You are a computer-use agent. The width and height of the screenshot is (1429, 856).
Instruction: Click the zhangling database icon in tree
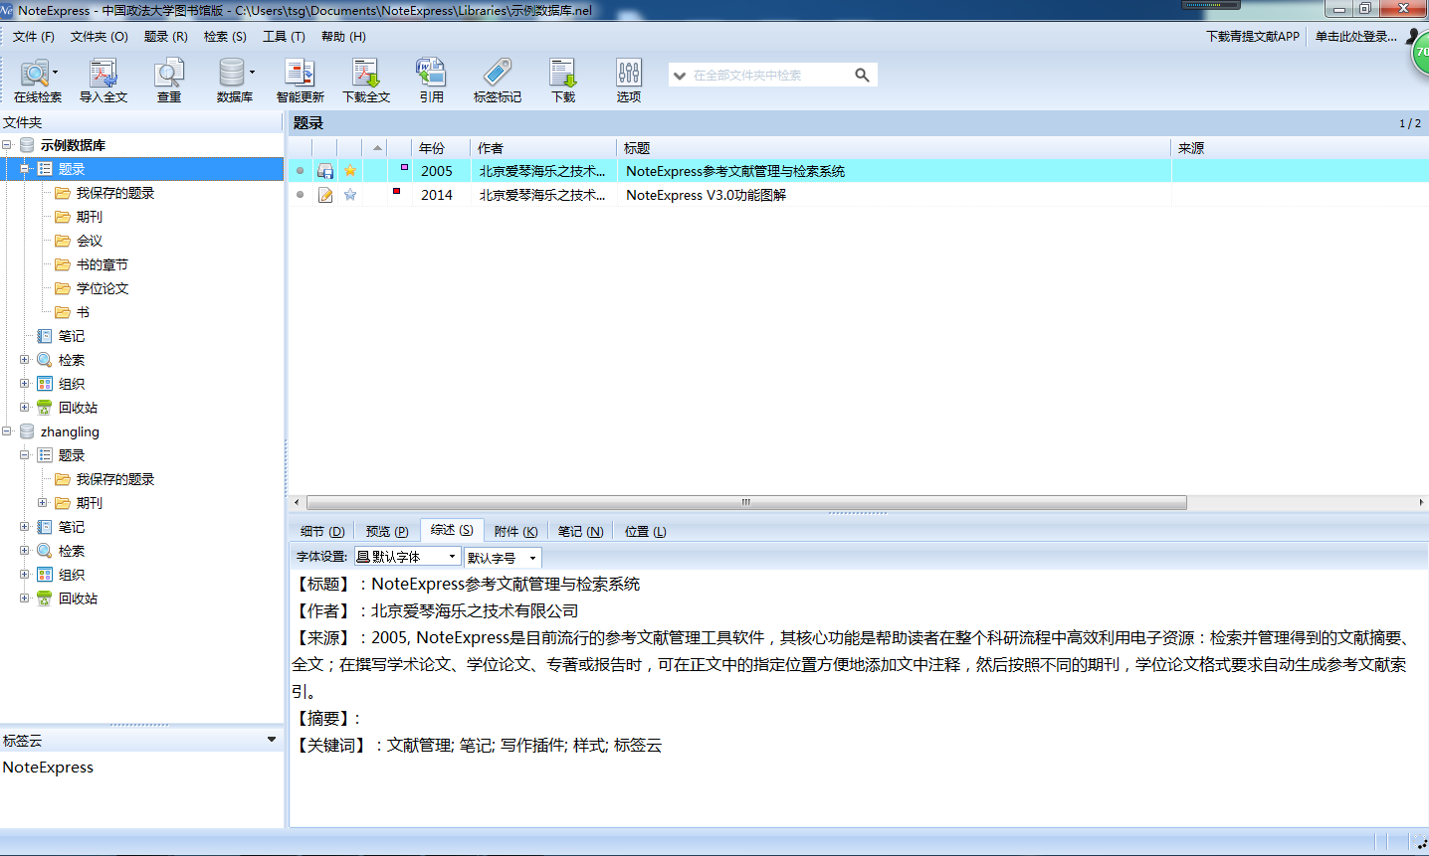pyautogui.click(x=27, y=431)
